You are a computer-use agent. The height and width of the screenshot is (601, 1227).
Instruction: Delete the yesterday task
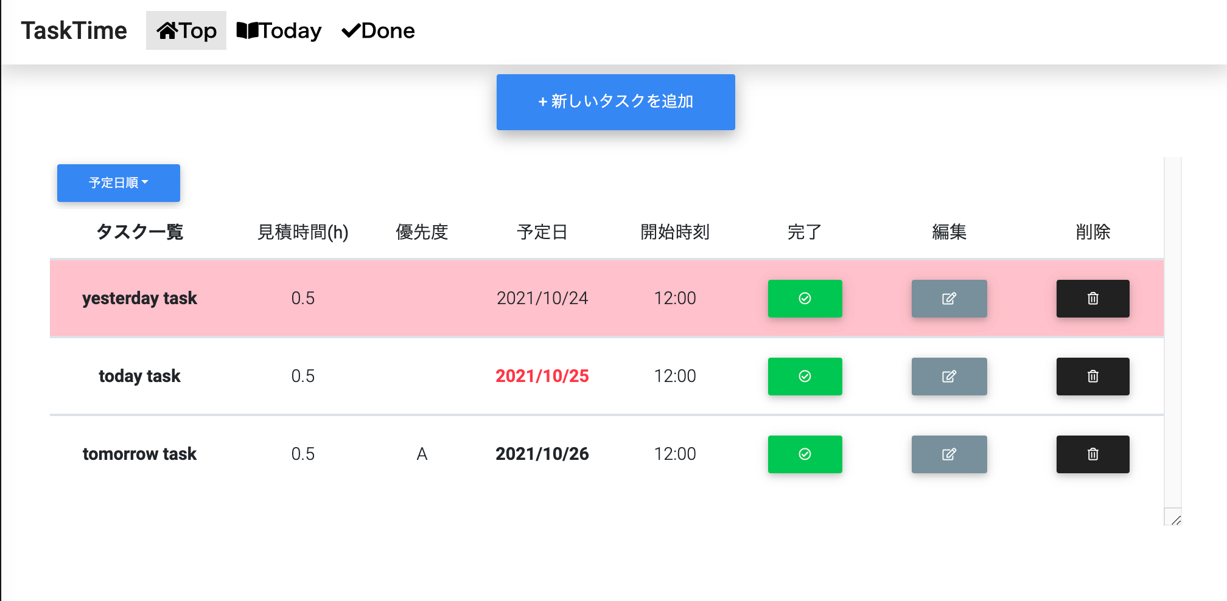tap(1092, 299)
